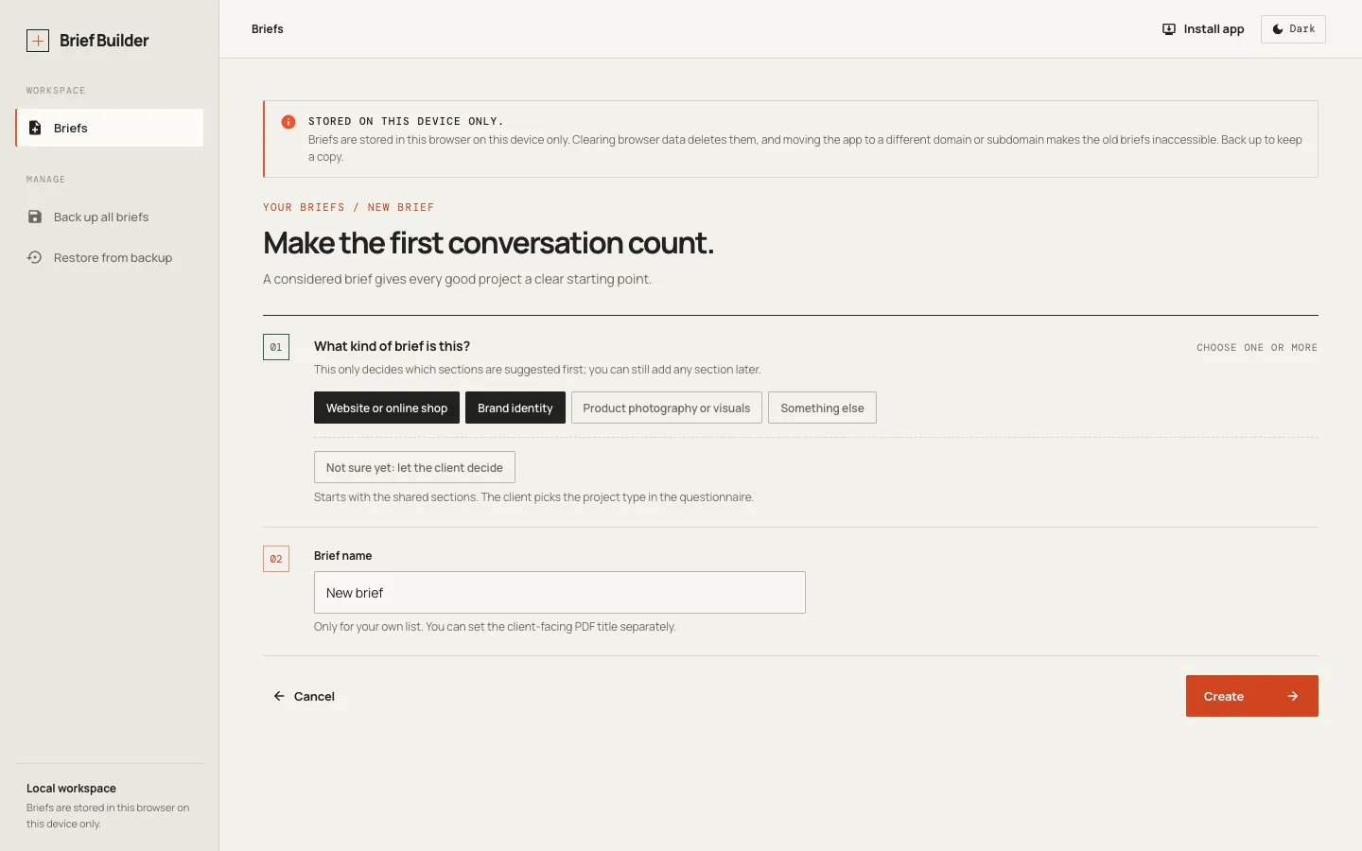Cancel the new brief

(305, 696)
